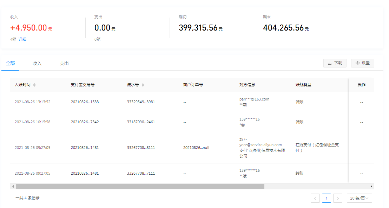The height and width of the screenshot is (208, 389).
Task: Click transaction number 20210826...1533
Action: tap(85, 102)
